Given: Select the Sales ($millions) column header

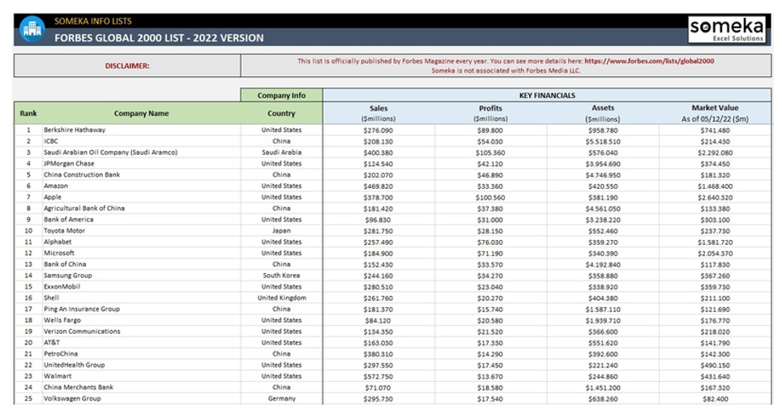Looking at the screenshot, I should pos(378,114).
